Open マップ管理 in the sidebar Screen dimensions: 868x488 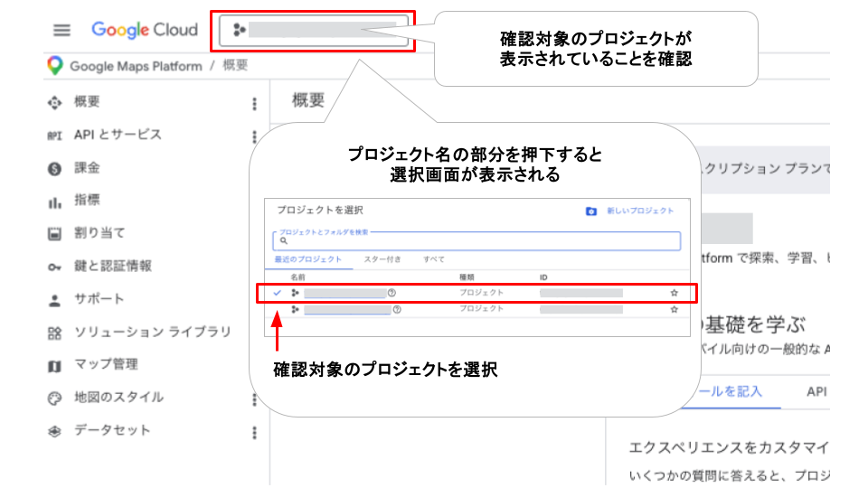107,364
